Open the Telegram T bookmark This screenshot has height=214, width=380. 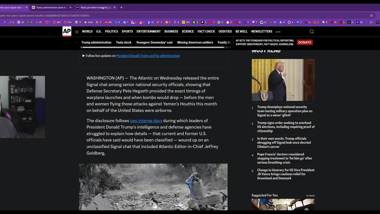coord(126,22)
